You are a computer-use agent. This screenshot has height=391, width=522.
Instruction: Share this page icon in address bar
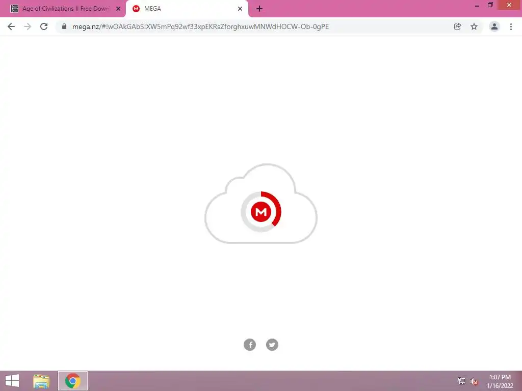click(458, 26)
